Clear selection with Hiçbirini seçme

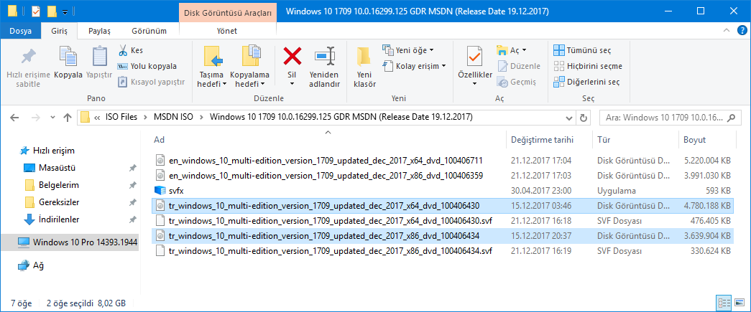point(588,66)
